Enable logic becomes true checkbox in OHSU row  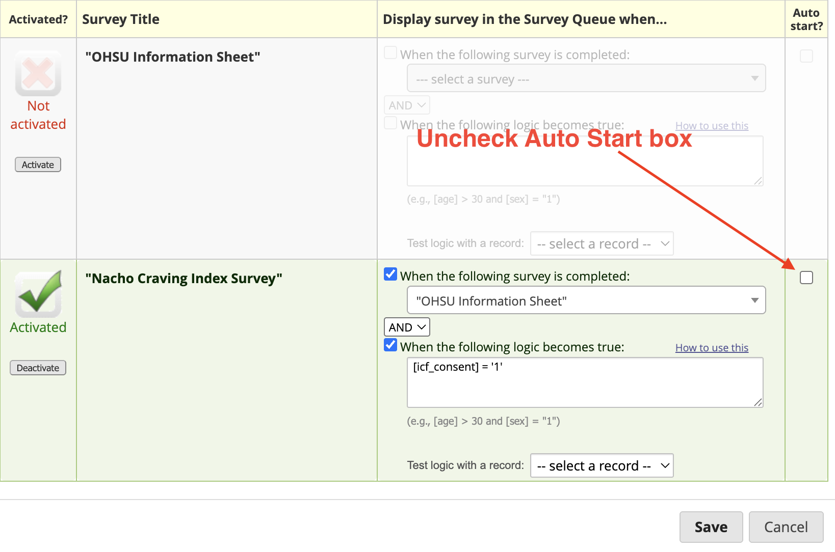tap(390, 123)
